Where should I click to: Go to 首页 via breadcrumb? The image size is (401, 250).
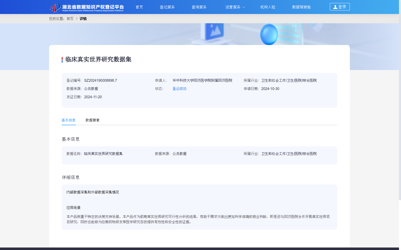70,19
